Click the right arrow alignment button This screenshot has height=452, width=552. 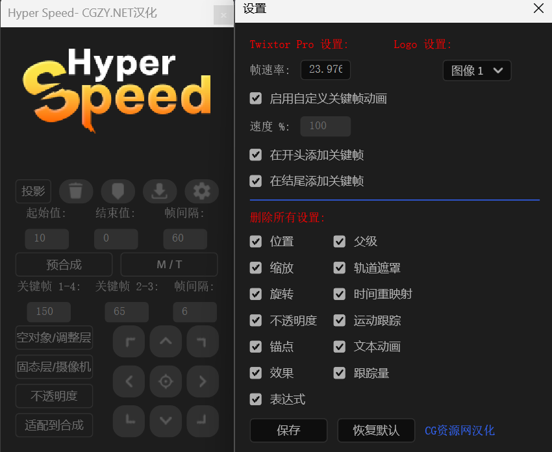[203, 381]
